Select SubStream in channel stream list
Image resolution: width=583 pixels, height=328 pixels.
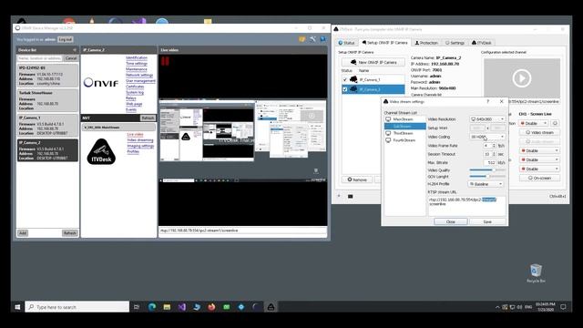[404, 127]
